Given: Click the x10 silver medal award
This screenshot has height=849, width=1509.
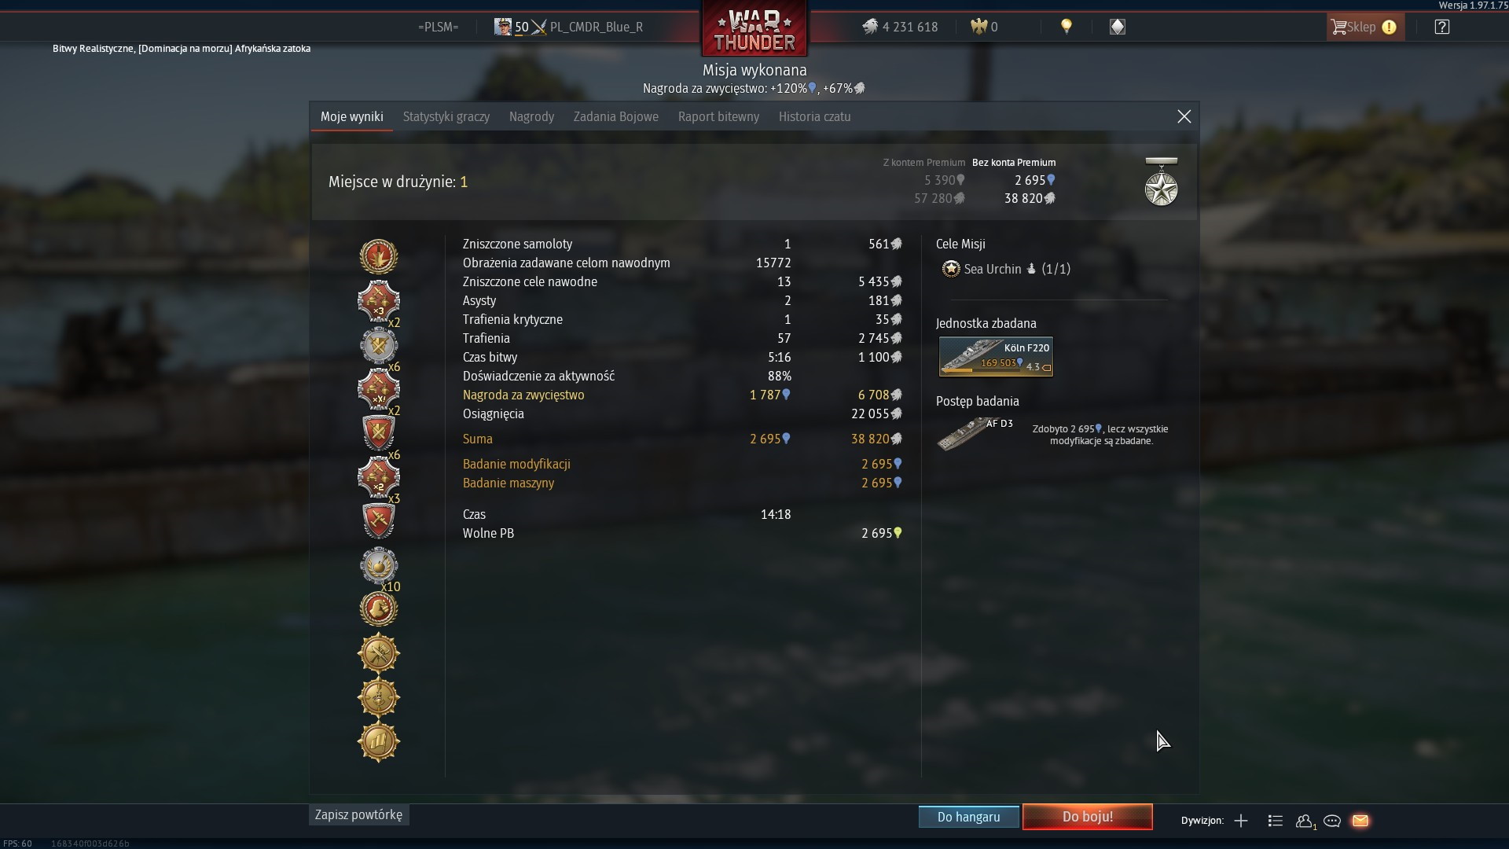Looking at the screenshot, I should (379, 566).
